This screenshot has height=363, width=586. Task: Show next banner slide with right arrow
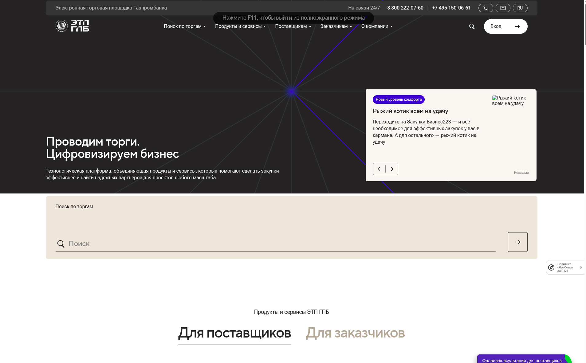[x=392, y=169]
